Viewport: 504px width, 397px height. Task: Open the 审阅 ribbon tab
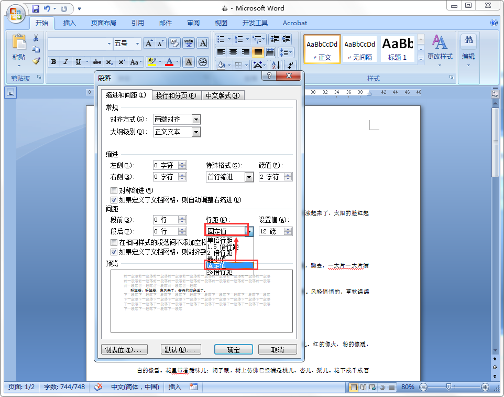[x=193, y=23]
